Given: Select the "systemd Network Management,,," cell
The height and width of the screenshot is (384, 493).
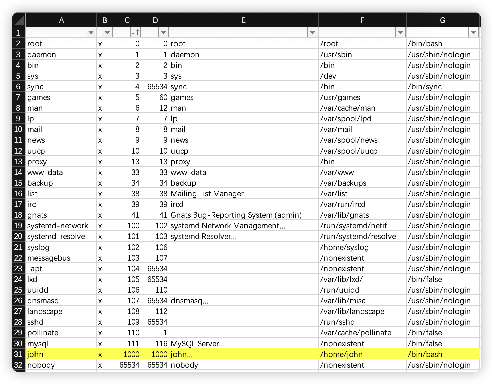Looking at the screenshot, I should pyautogui.click(x=244, y=226).
